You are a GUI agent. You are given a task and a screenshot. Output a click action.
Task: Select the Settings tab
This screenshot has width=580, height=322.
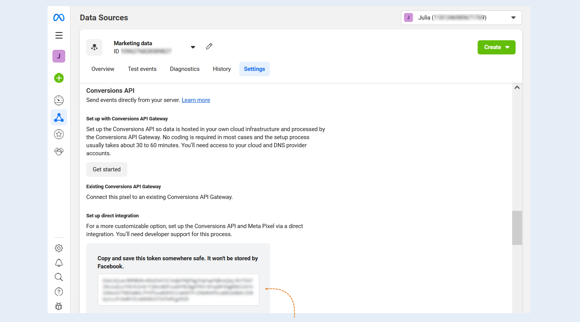click(x=255, y=69)
